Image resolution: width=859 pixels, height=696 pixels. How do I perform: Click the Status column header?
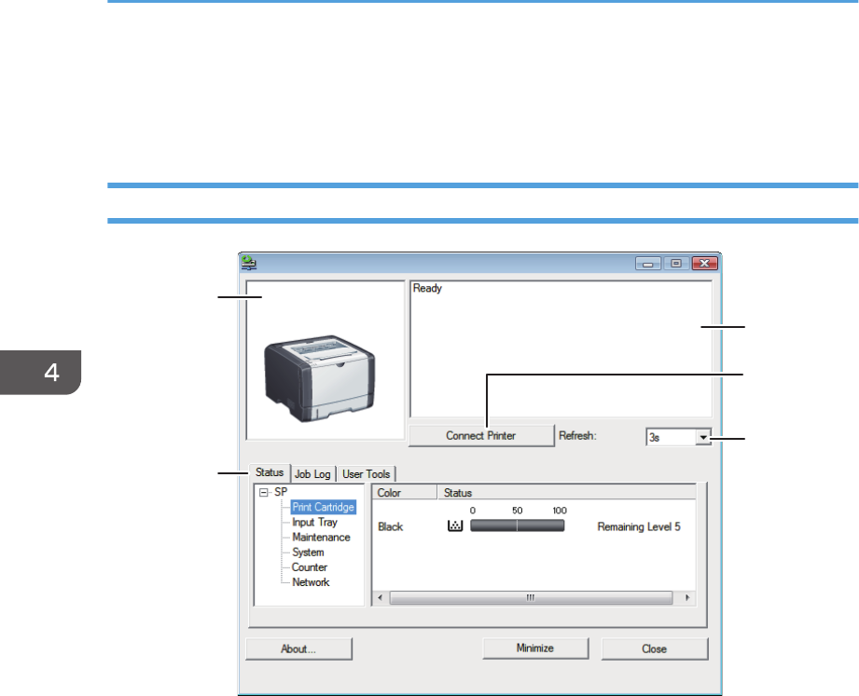pos(566,493)
